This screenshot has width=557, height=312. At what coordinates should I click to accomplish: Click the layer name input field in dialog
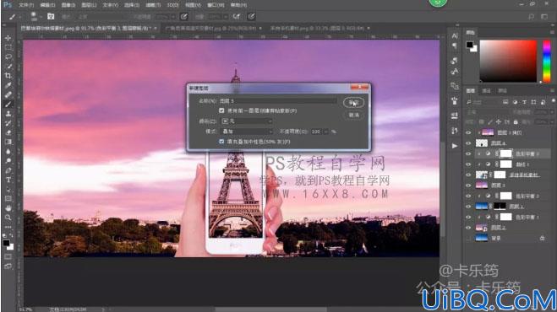(278, 101)
